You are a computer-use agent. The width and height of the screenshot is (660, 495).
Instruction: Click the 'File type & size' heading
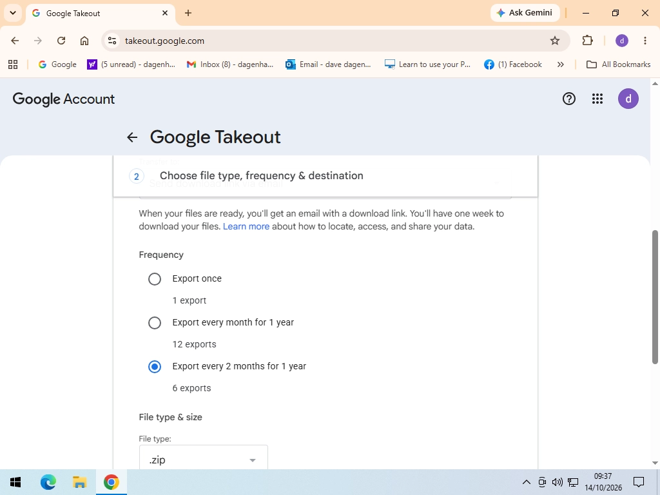170,417
